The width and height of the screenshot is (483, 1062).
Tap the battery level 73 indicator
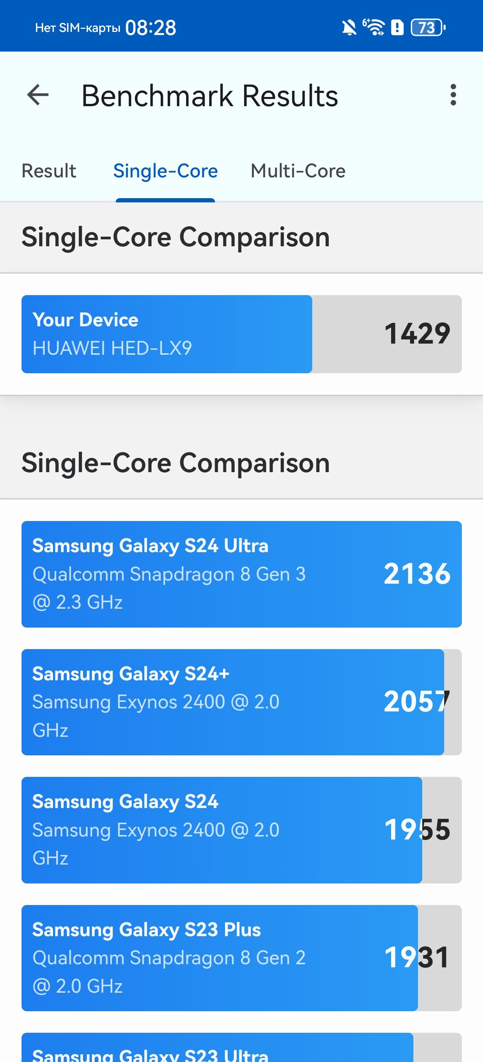[428, 28]
